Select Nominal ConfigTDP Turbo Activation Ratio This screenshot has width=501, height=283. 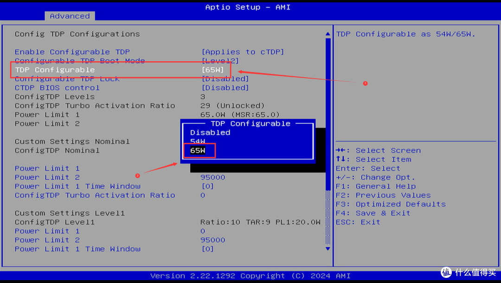pos(95,195)
